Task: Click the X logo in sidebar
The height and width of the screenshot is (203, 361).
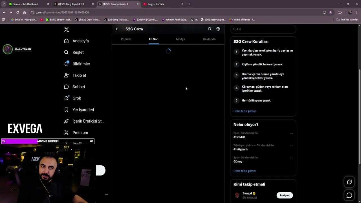Action: tap(66, 29)
